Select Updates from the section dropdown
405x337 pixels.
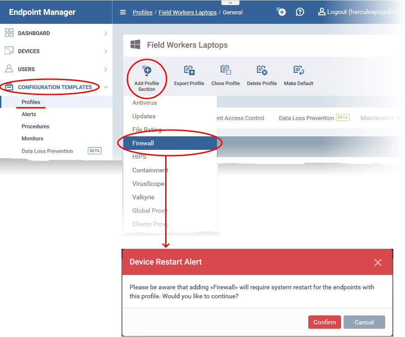coord(170,116)
